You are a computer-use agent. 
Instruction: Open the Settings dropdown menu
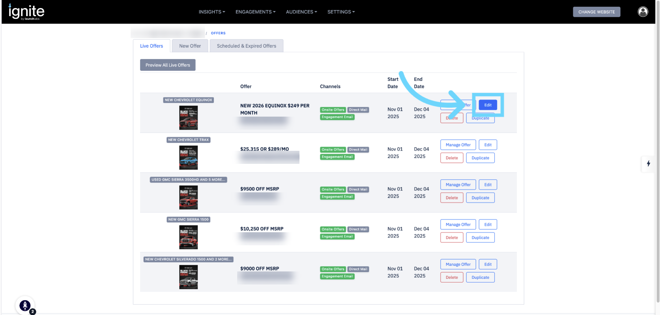[x=341, y=12]
